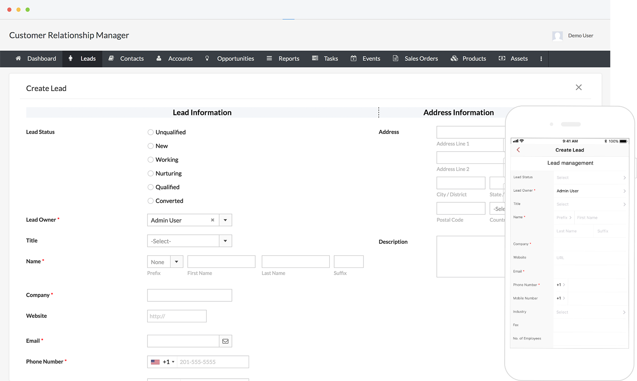Click the City / District field

tap(461, 183)
